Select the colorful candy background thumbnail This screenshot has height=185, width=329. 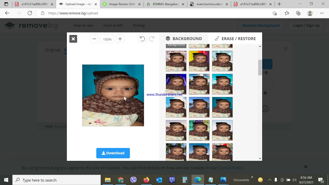(x=199, y=130)
